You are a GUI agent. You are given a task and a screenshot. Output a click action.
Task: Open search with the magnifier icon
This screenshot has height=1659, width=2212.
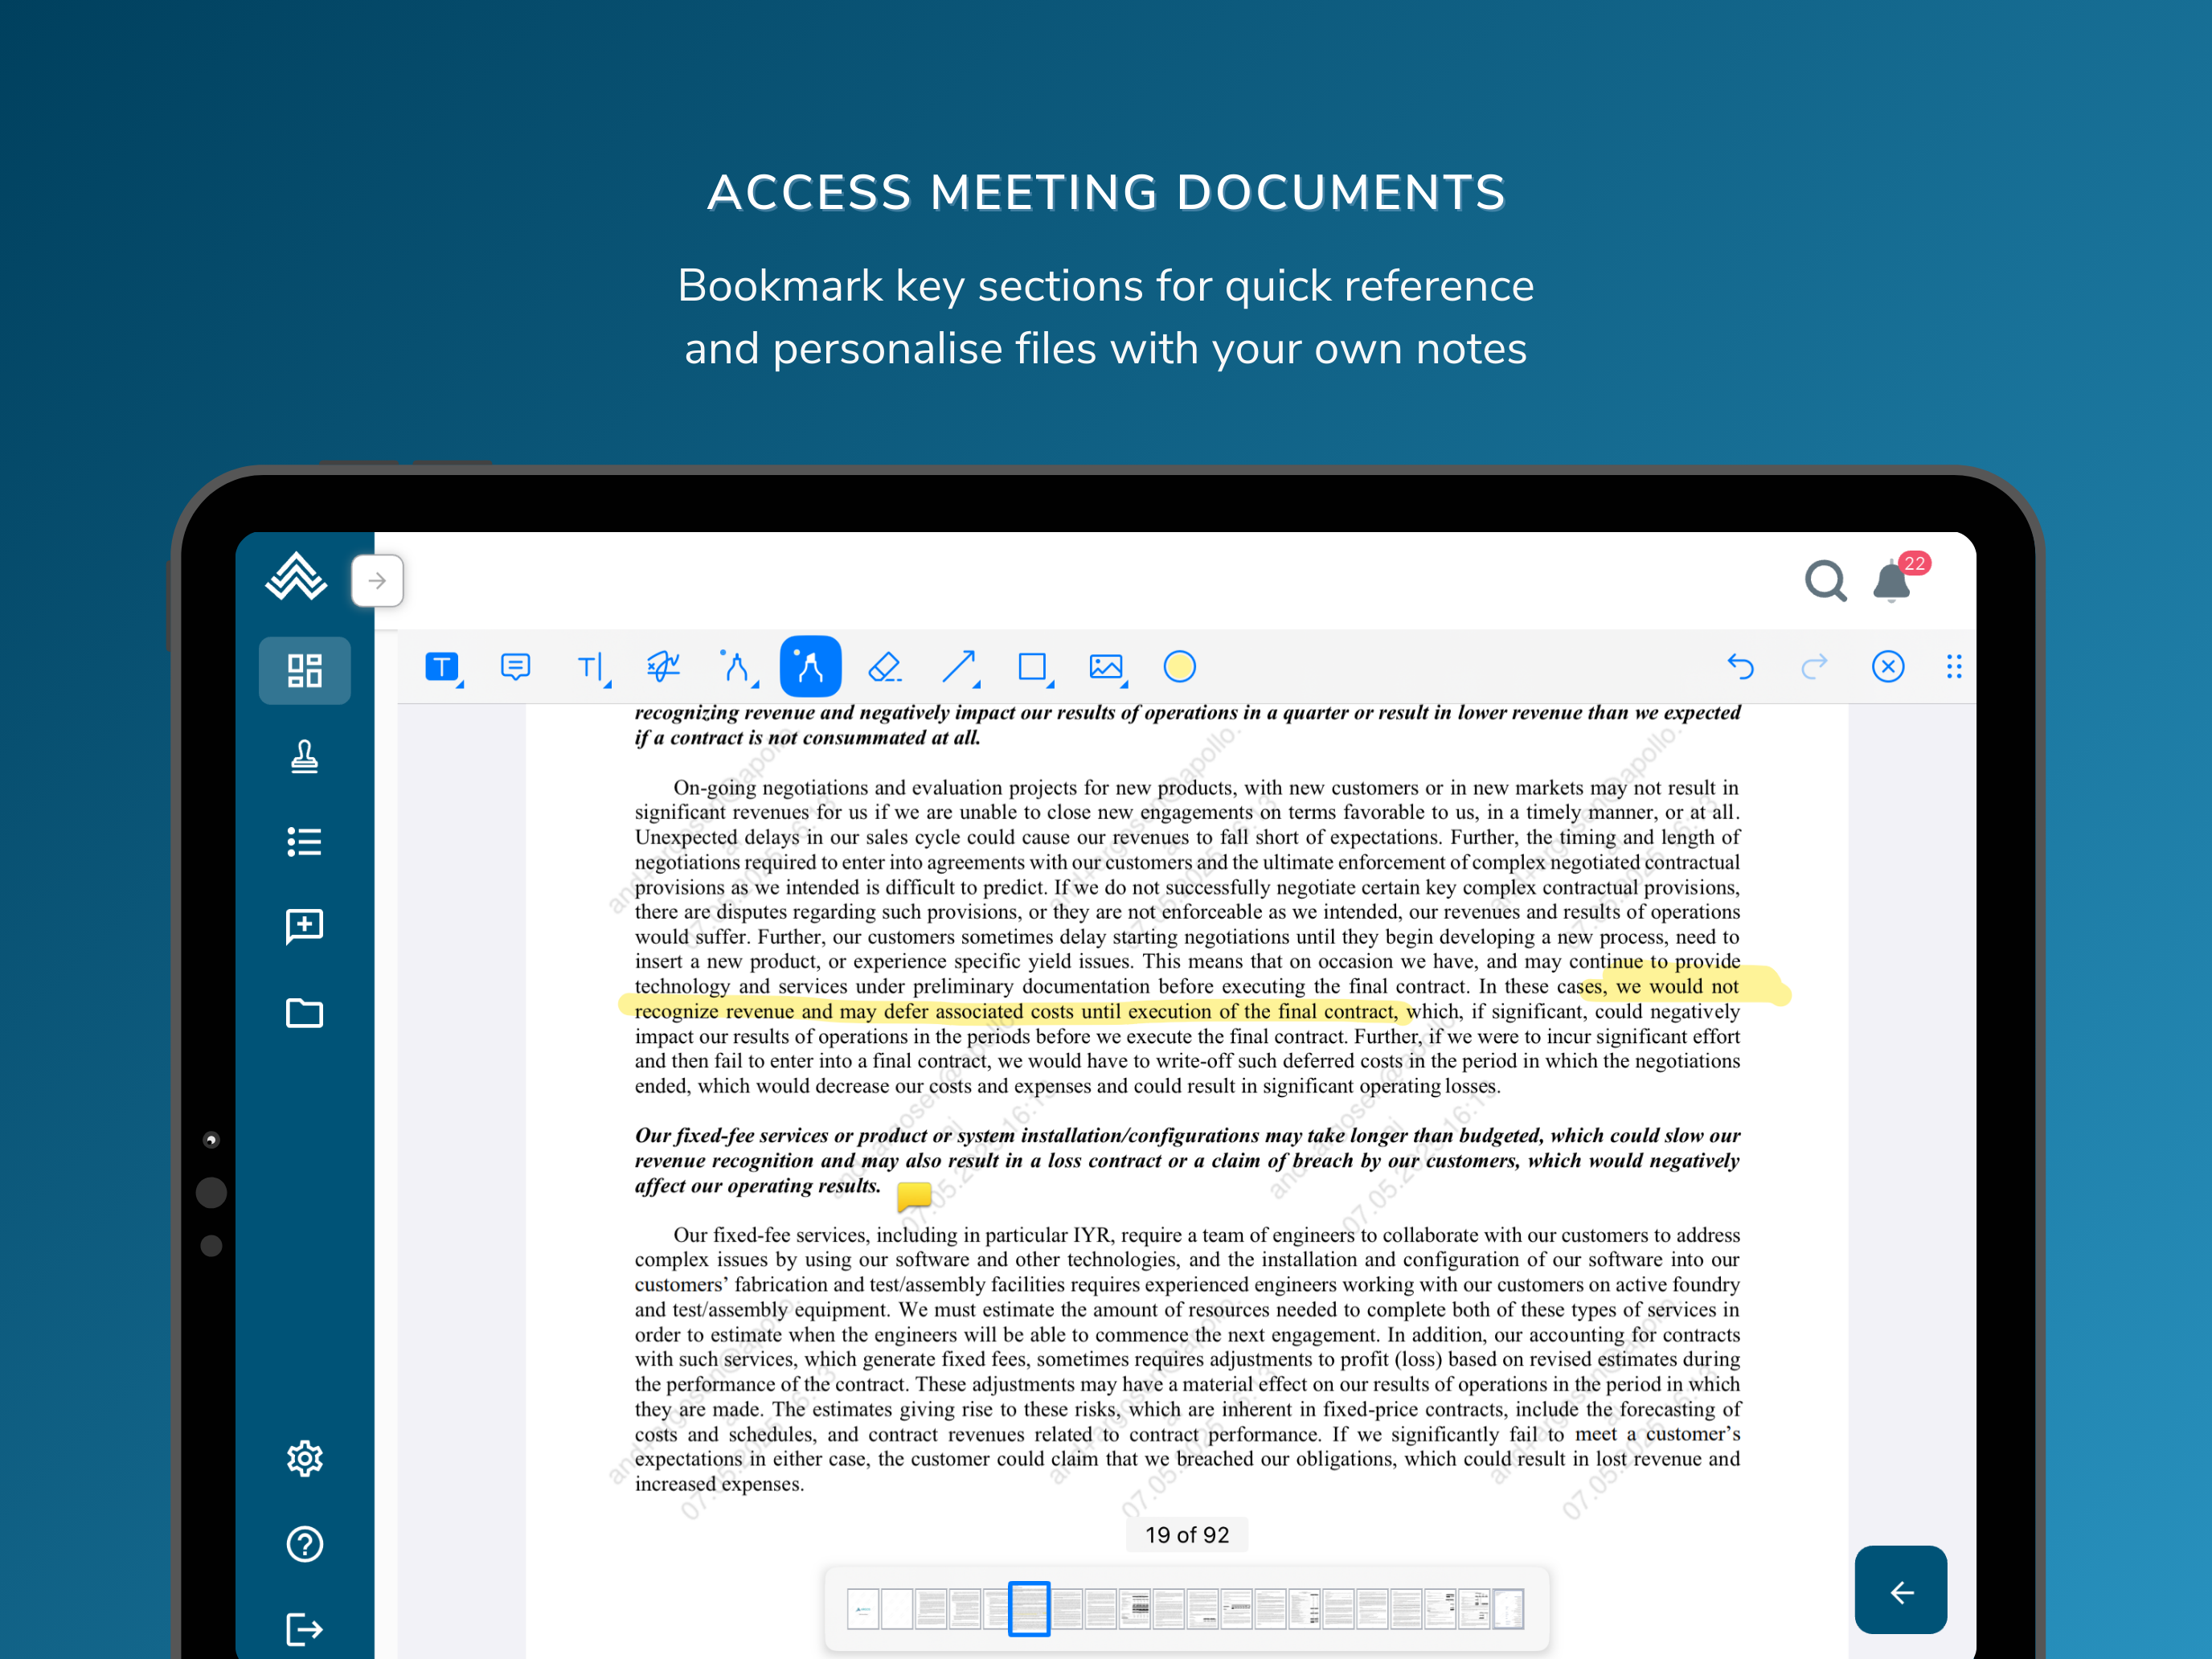(1825, 580)
